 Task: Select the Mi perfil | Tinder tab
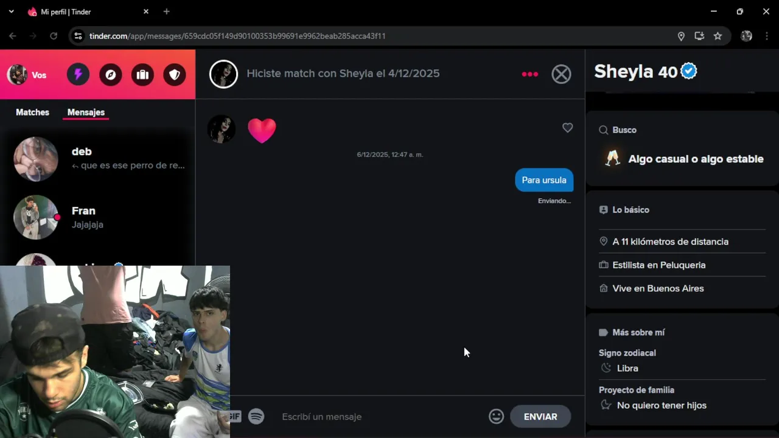[x=88, y=12]
